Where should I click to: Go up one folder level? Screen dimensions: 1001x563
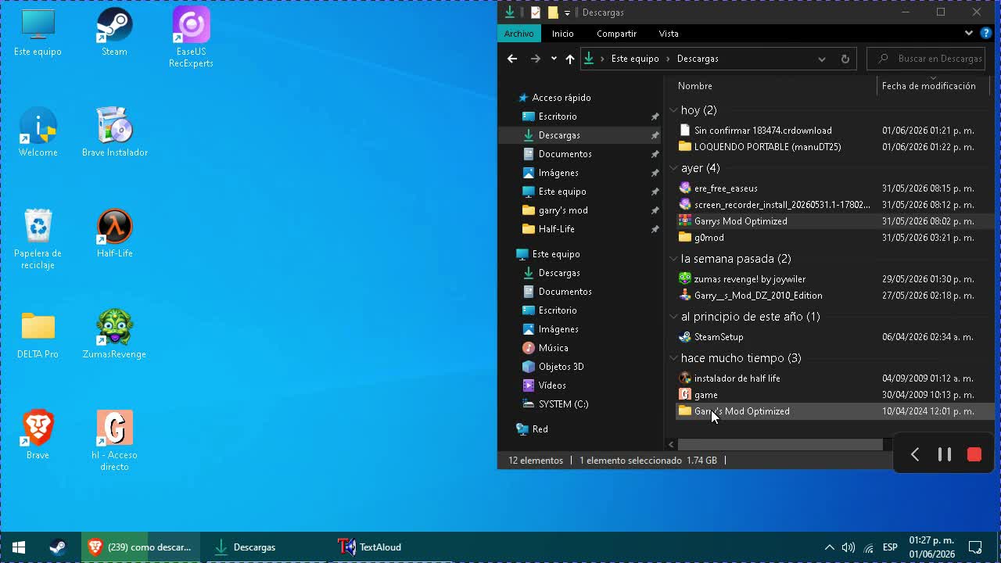coord(570,59)
